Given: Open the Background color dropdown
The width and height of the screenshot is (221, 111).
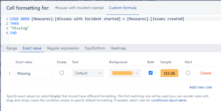Looking at the screenshot, I should coord(125,73).
